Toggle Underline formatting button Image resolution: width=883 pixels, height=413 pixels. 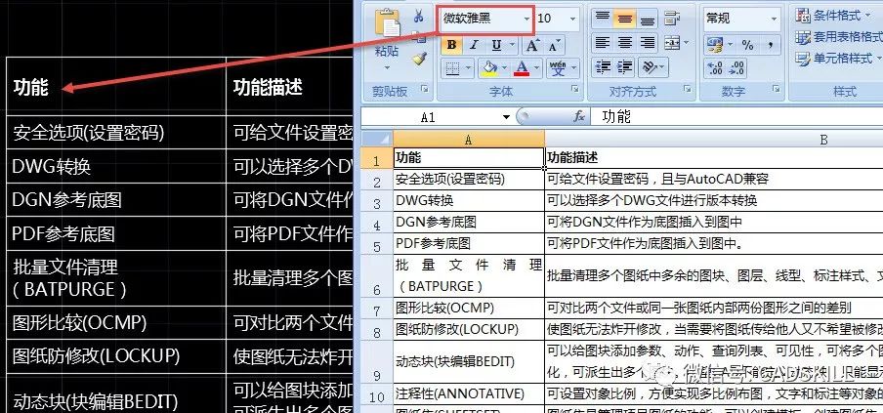pyautogui.click(x=495, y=46)
